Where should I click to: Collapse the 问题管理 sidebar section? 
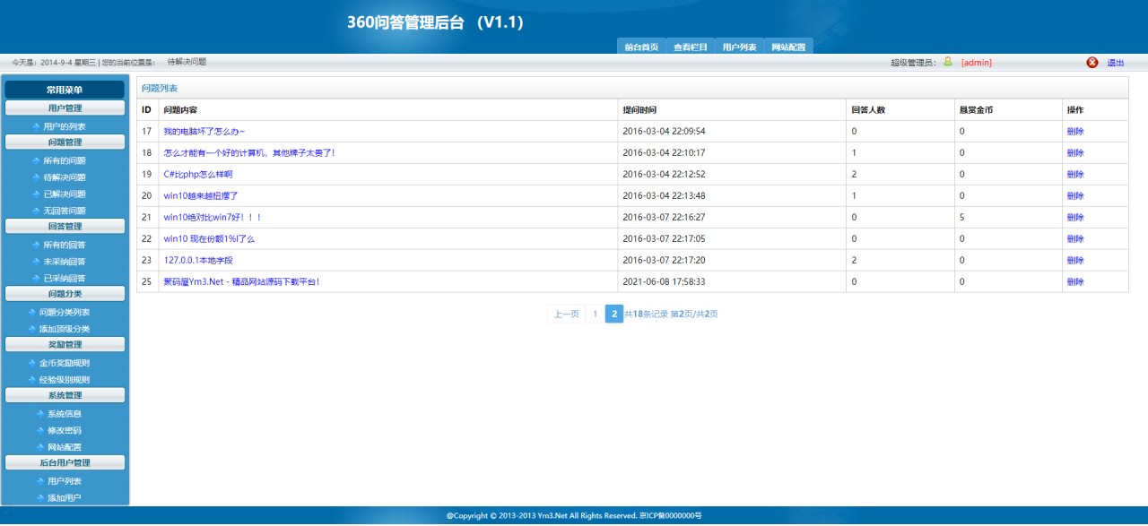pos(65,142)
